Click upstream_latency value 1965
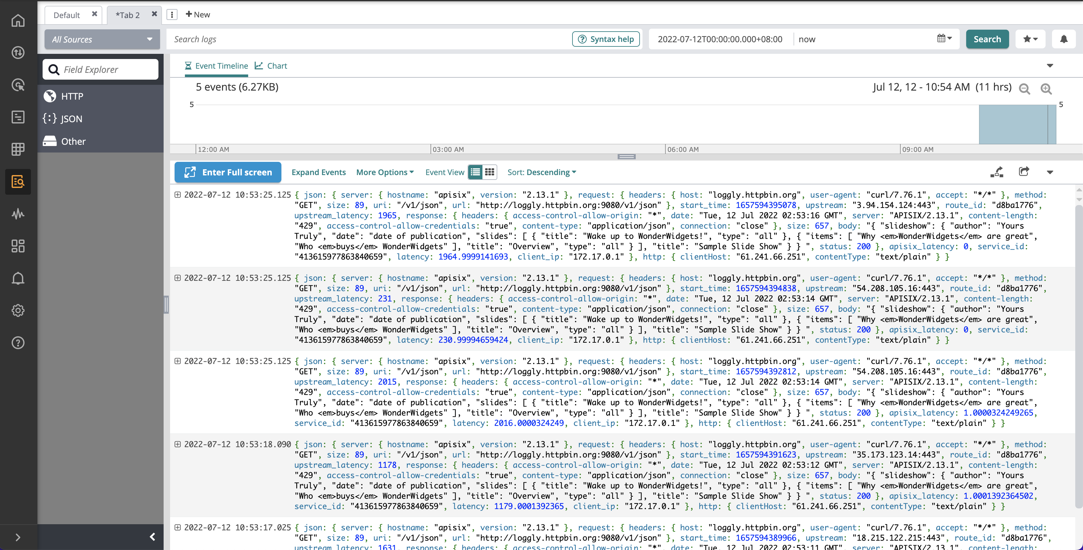The width and height of the screenshot is (1083, 550). pos(387,216)
